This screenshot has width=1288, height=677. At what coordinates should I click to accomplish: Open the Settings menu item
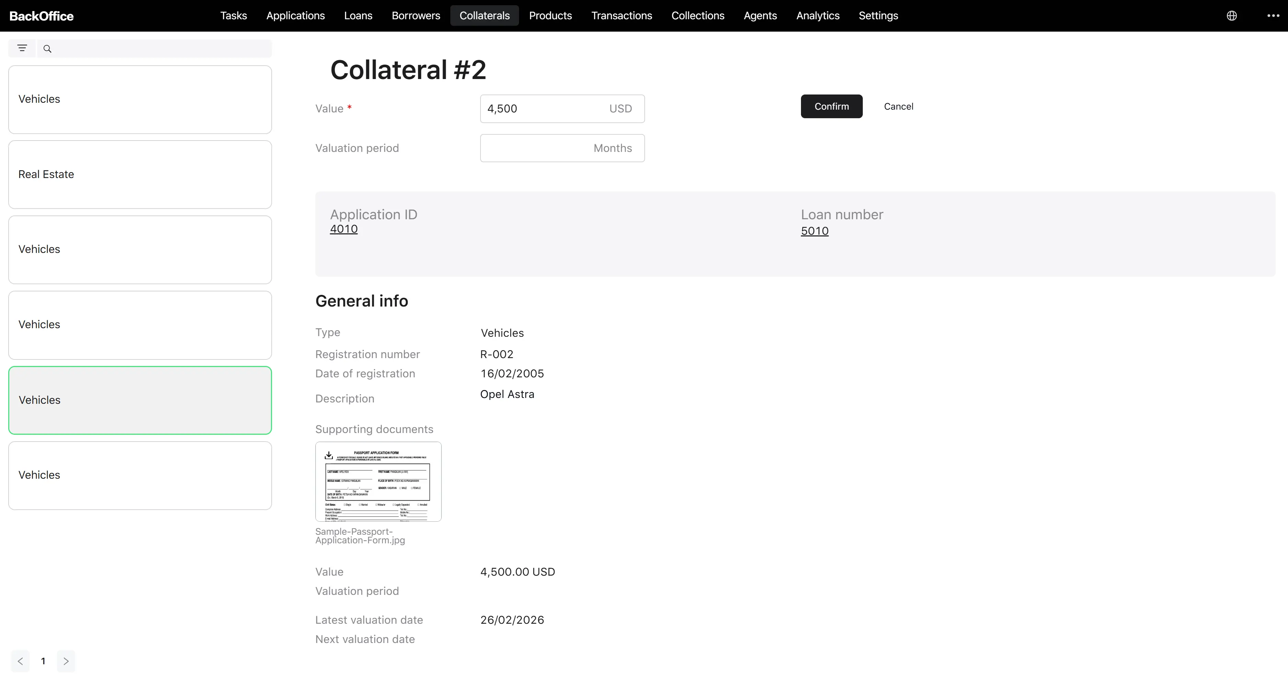(878, 15)
